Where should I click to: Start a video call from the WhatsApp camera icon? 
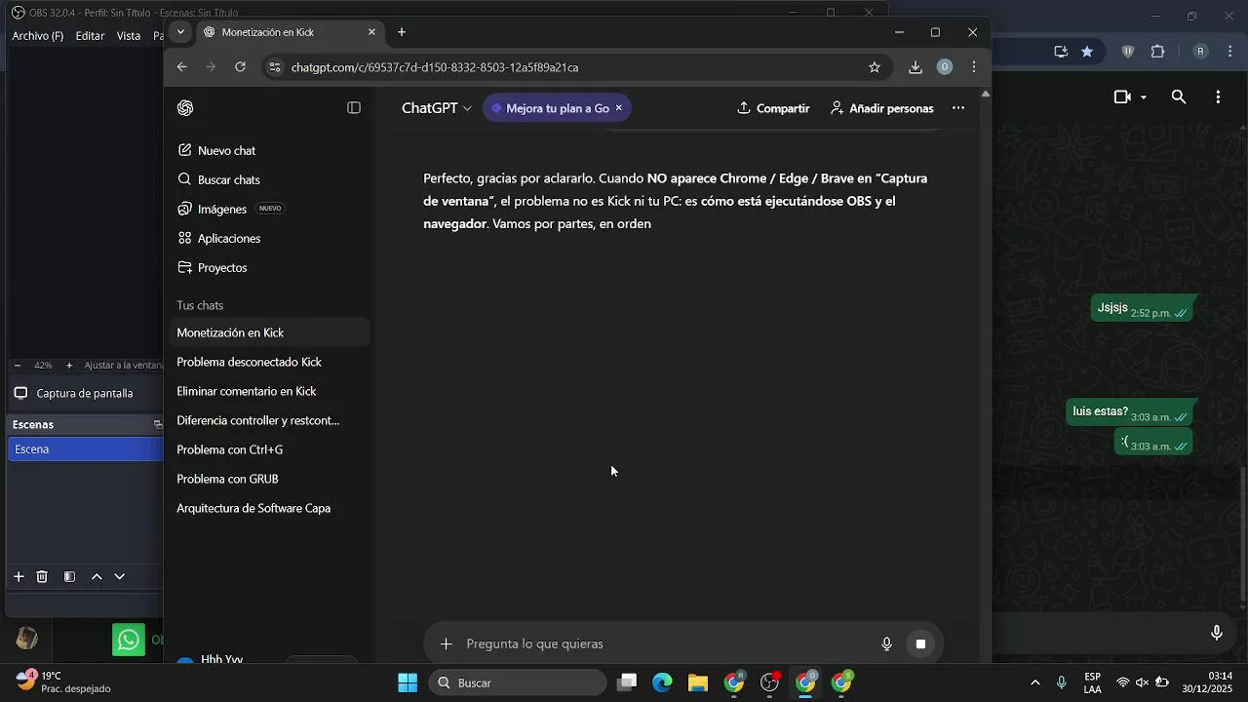coord(1122,97)
